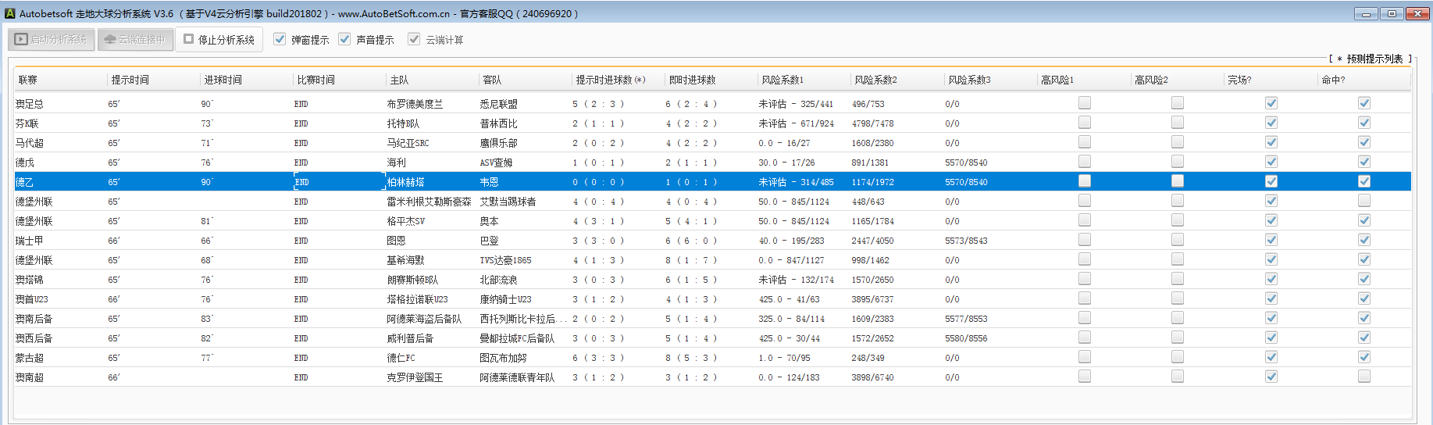Click the disabled 启动分析系统 start button

click(52, 40)
